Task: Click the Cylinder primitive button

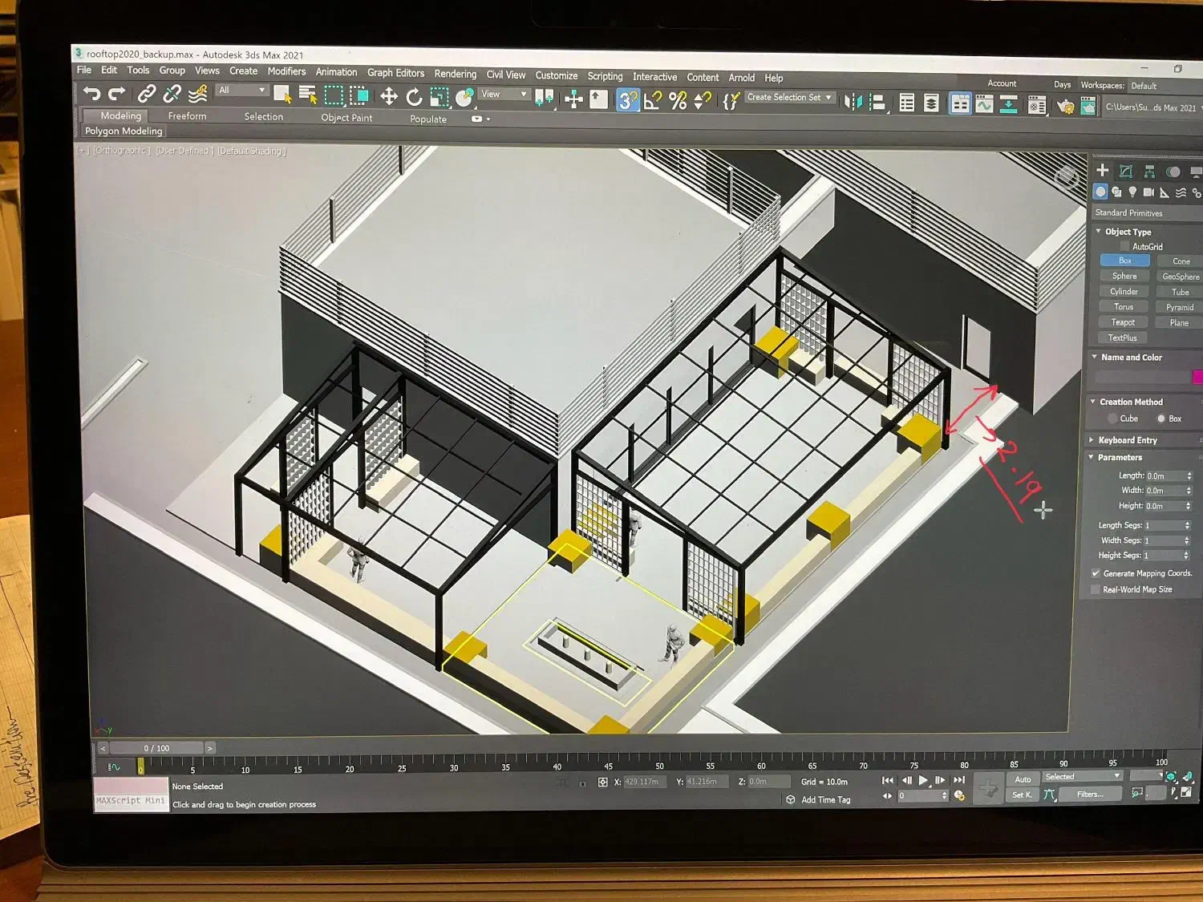Action: point(1124,292)
